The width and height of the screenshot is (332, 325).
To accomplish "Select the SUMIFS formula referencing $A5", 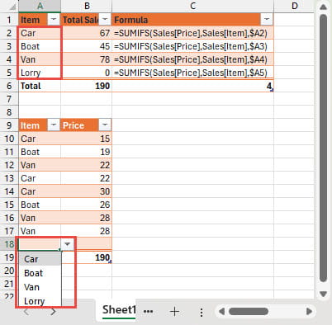I will [x=193, y=73].
